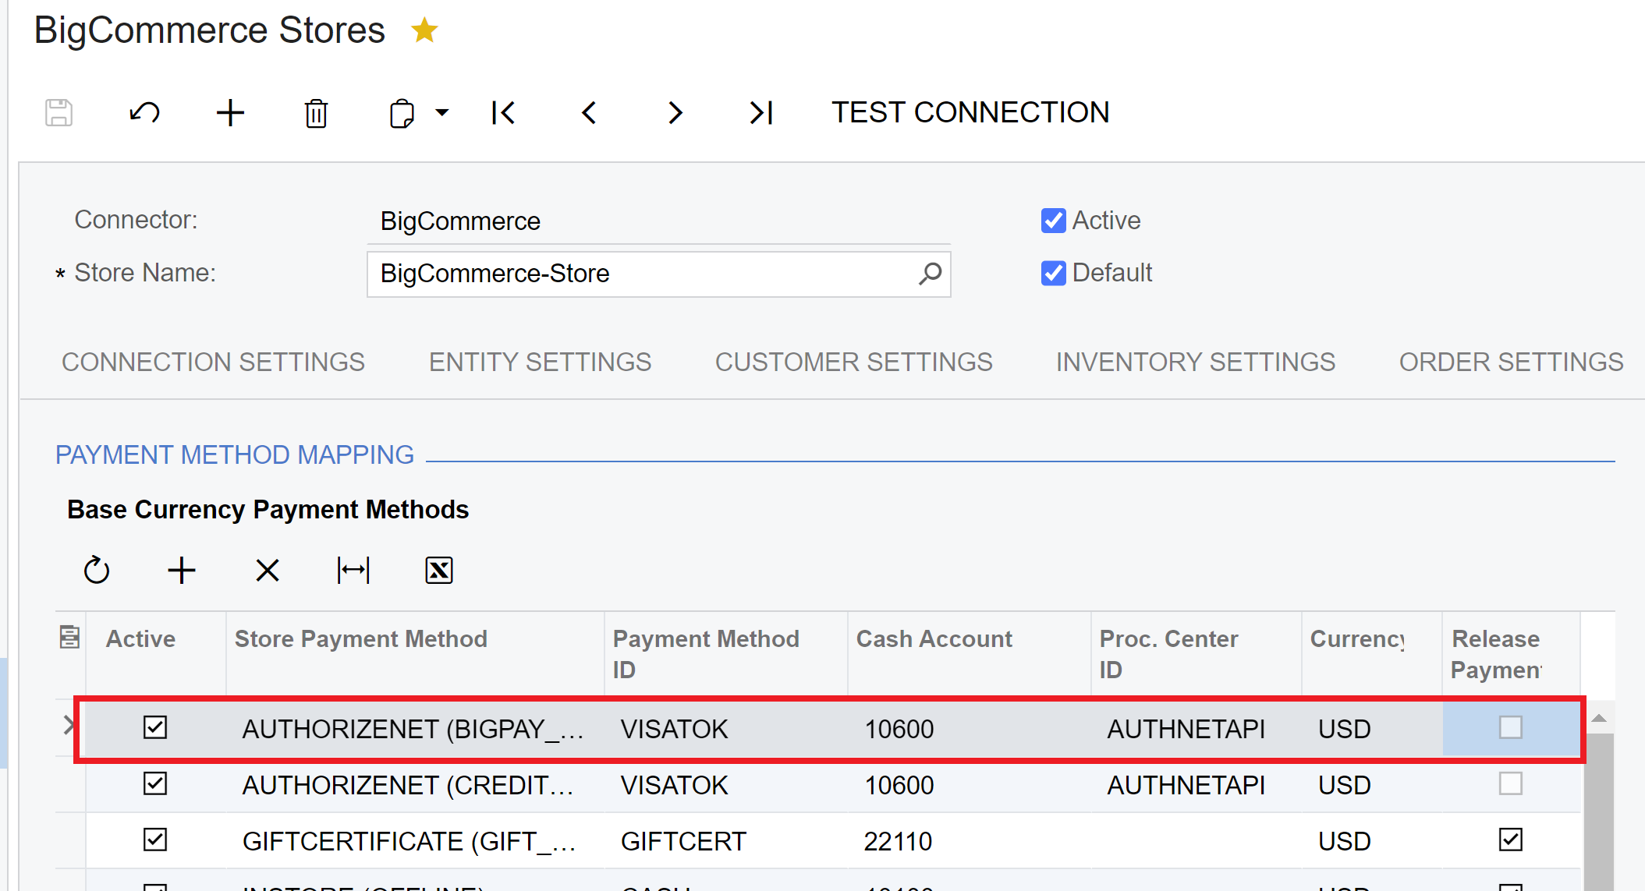1645x891 pixels.
Task: Toggle Release Payment for AUTHORIZENET (BIGPAY_ row
Action: click(1511, 727)
